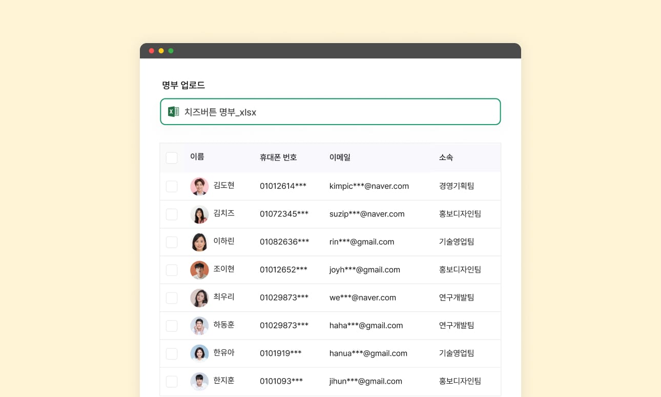Viewport: 661px width, 397px height.
Task: Click email joyh***@gmail.com
Action: point(365,270)
